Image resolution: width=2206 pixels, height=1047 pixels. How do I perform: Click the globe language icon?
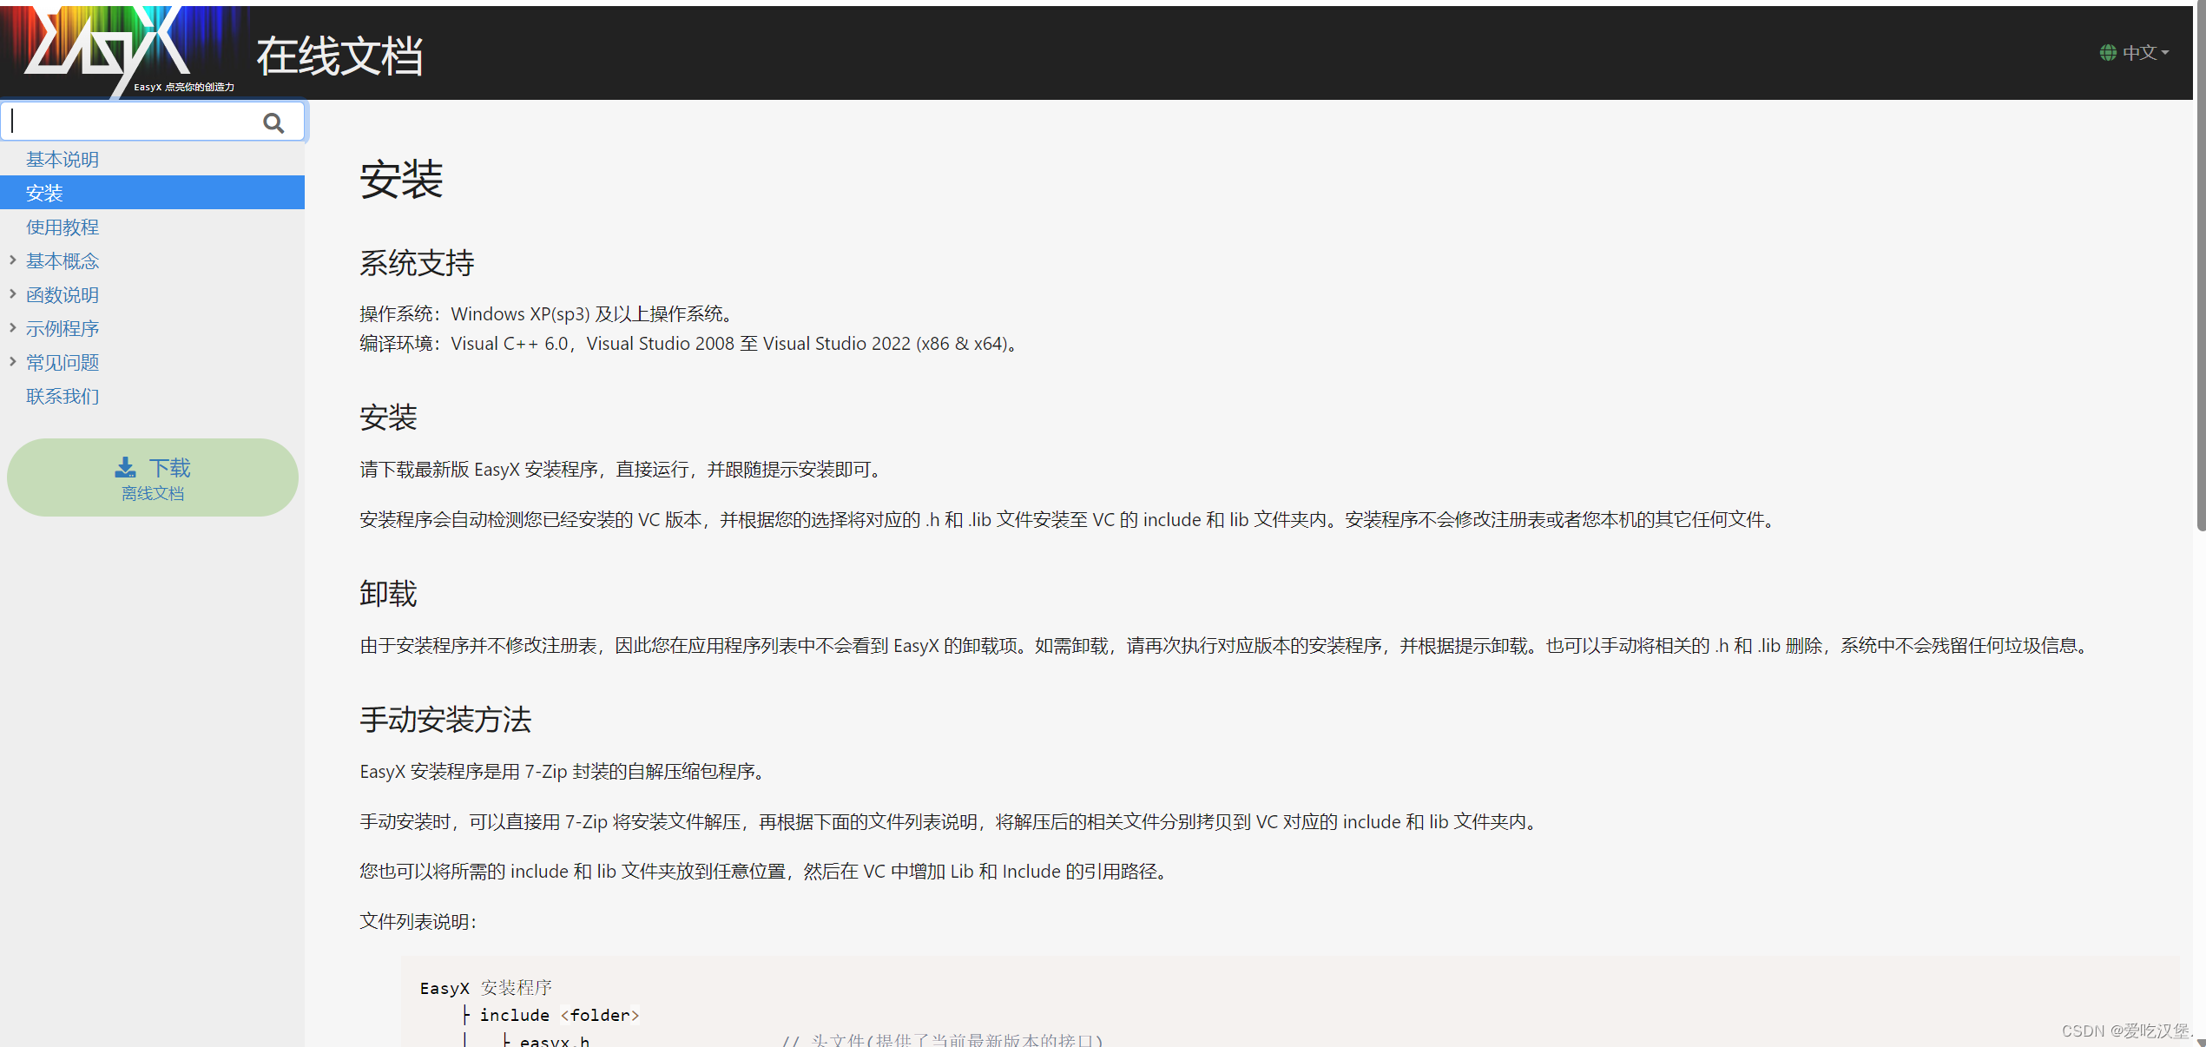point(2108,52)
